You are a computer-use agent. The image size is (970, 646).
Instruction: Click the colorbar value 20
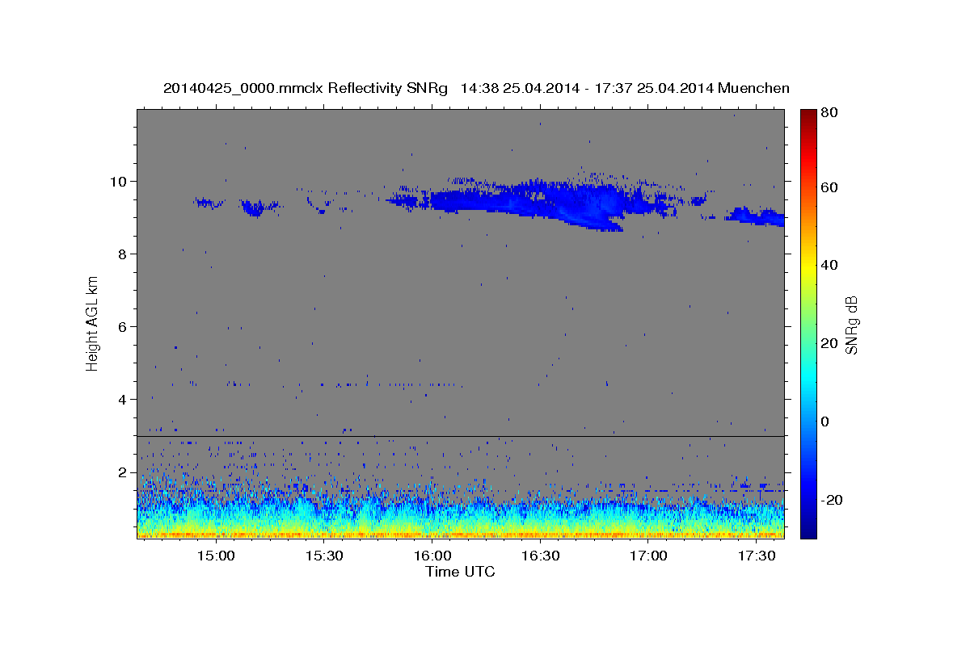click(831, 343)
